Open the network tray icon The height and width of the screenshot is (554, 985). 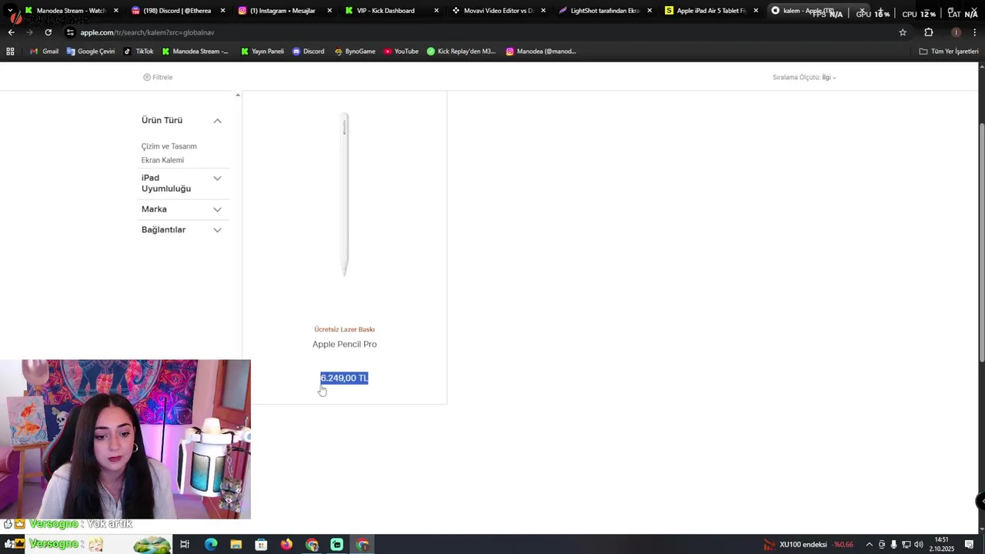(907, 545)
